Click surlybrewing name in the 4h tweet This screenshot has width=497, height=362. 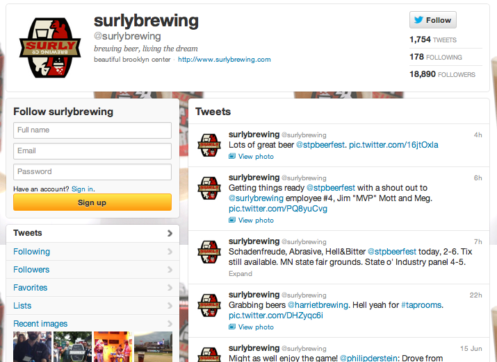click(x=254, y=135)
